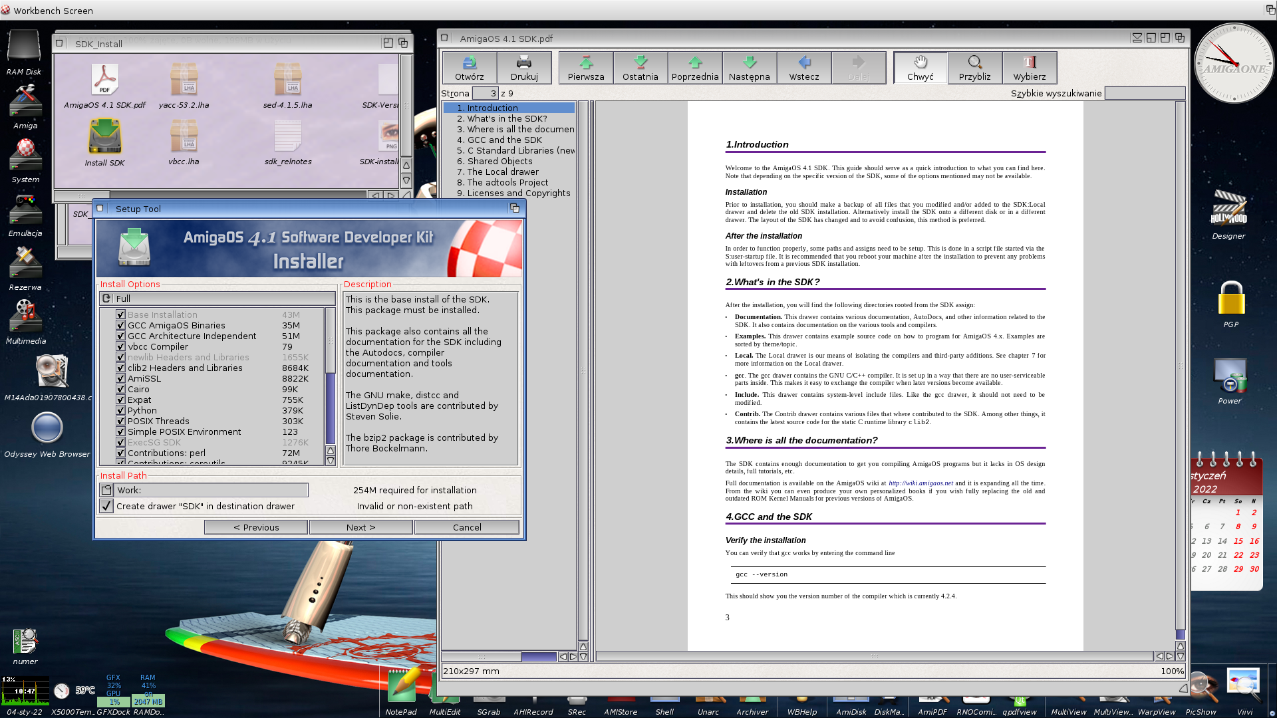
Task: Click down arrow of PDF outline scrollbar
Action: [583, 656]
